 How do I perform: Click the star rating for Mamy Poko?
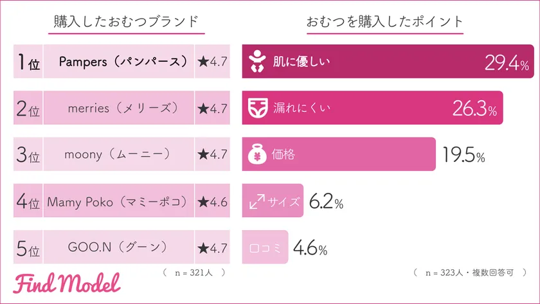(212, 201)
